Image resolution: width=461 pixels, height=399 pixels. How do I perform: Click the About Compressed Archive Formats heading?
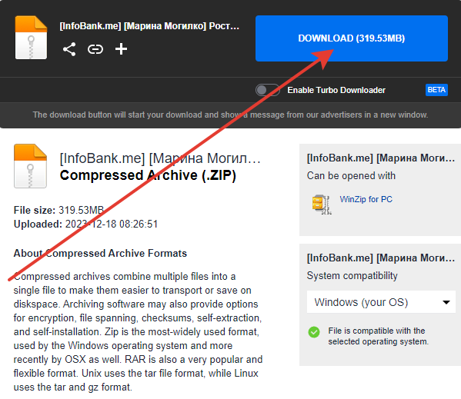pos(100,254)
